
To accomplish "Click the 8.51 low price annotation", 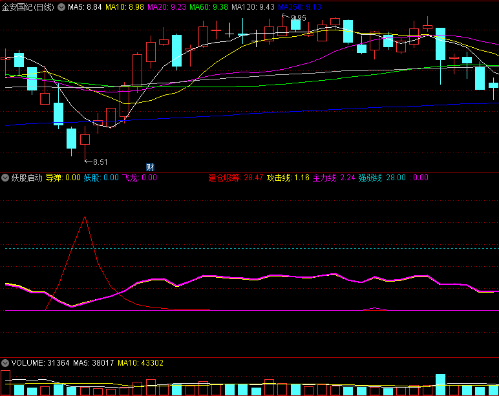I will coord(100,162).
